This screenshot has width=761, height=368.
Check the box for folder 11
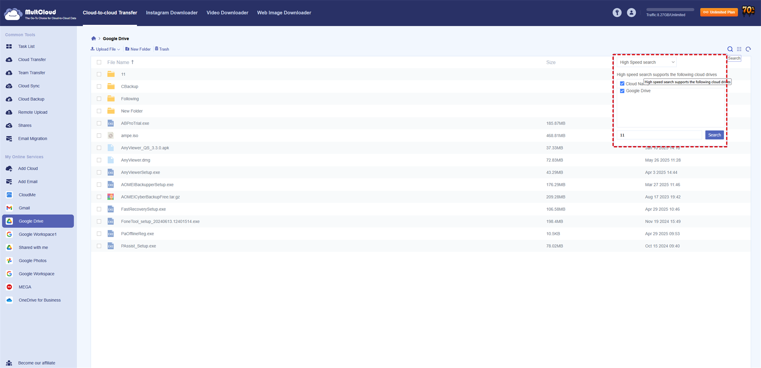tap(99, 74)
